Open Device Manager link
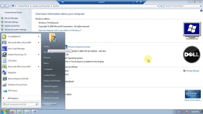The height and width of the screenshot is (114, 203). [x=11, y=18]
